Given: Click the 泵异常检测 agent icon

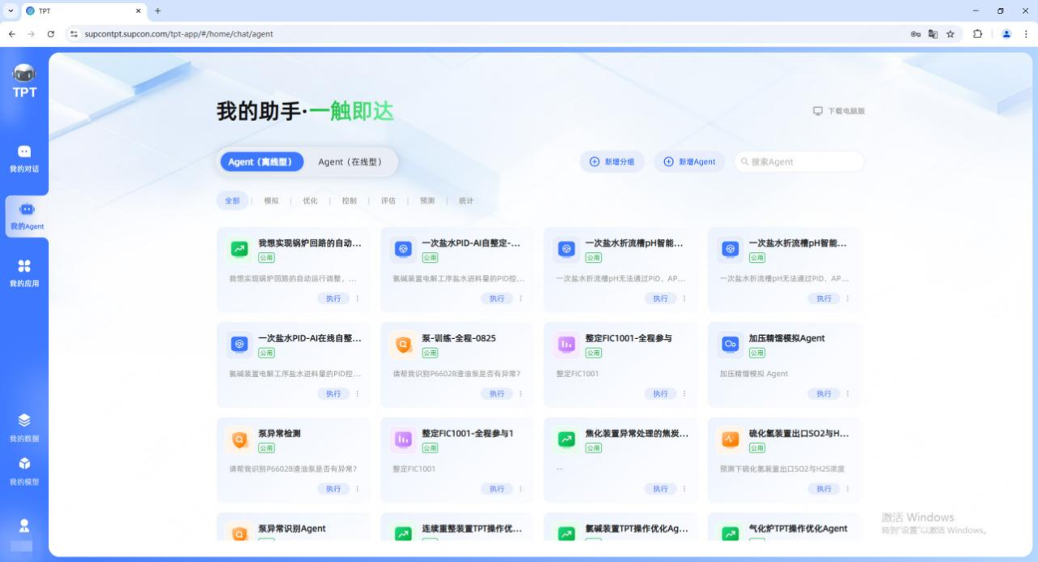Looking at the screenshot, I should (239, 440).
